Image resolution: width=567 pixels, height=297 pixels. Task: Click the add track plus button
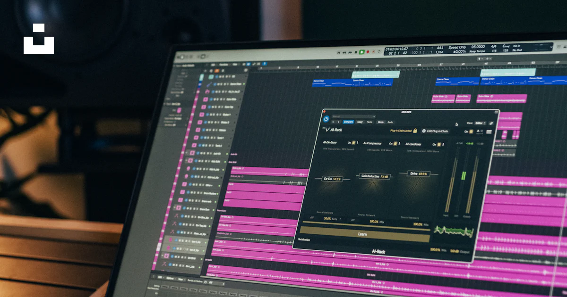point(205,71)
